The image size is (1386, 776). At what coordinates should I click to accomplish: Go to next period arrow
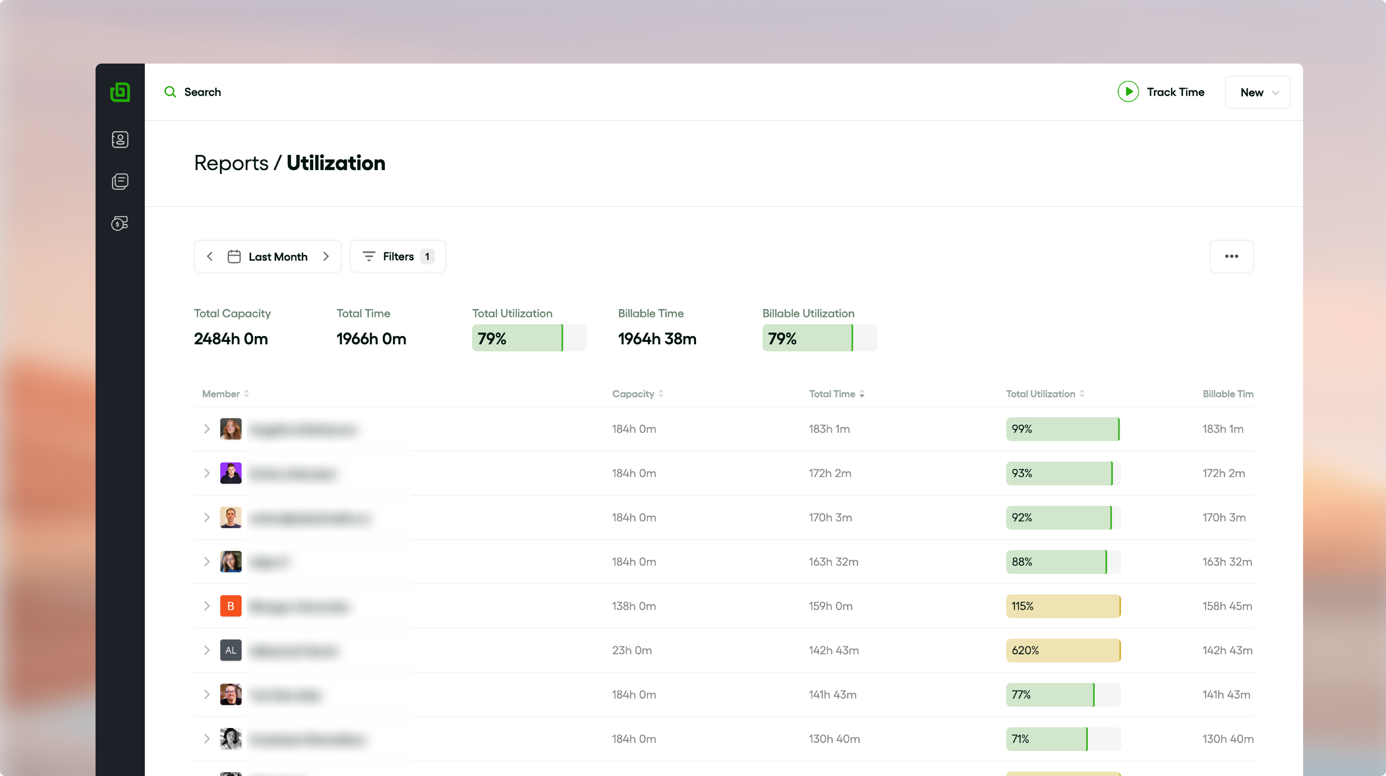coord(326,257)
